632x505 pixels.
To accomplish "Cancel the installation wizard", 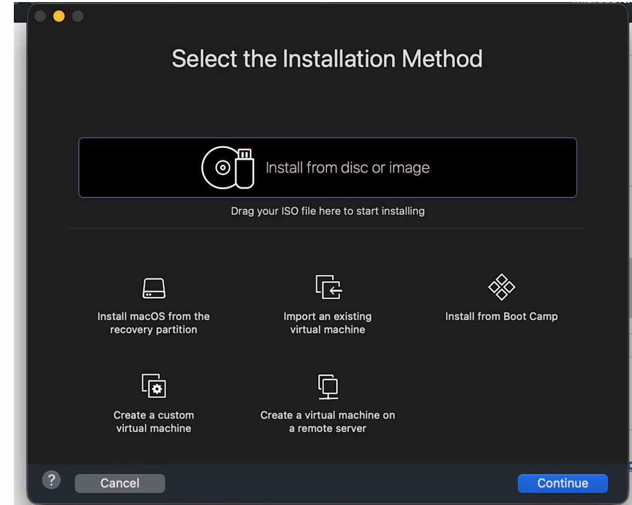I will (120, 483).
